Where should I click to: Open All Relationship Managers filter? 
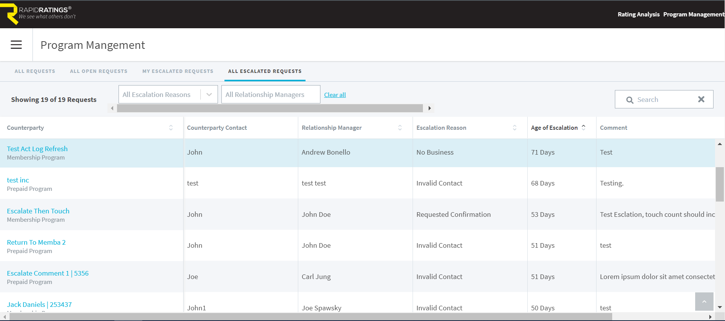(x=271, y=94)
